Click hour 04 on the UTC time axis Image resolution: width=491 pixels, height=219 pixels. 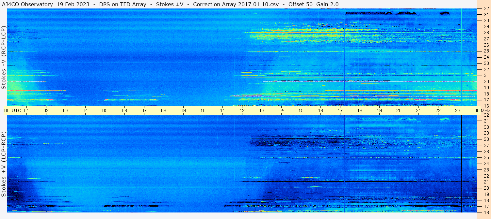click(x=85, y=110)
